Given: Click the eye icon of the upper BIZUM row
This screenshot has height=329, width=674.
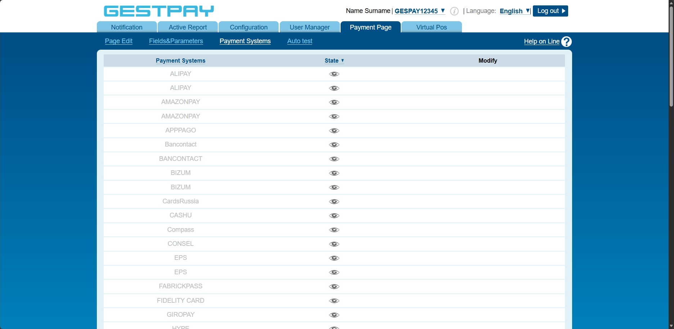Looking at the screenshot, I should tap(334, 173).
